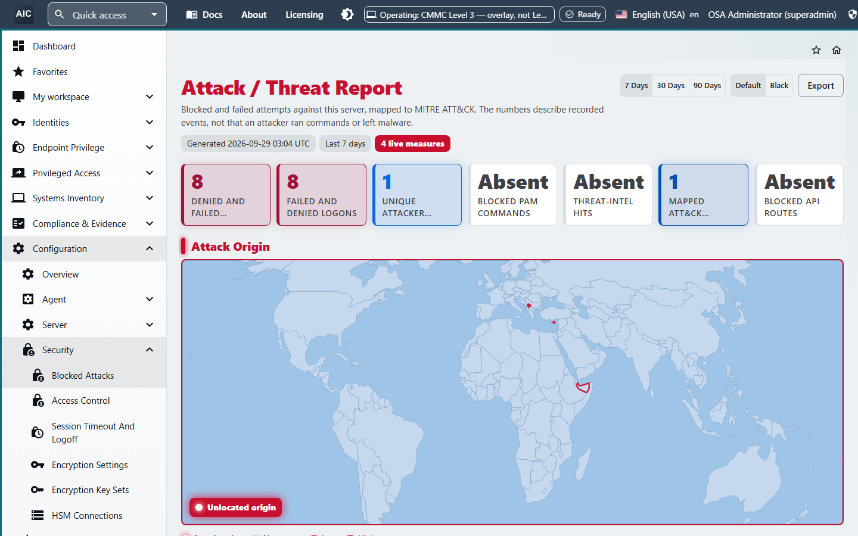Click the Failed and Denied Logons card

pyautogui.click(x=322, y=195)
